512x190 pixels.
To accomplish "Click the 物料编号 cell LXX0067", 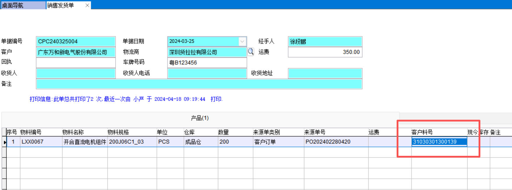I will [41, 142].
